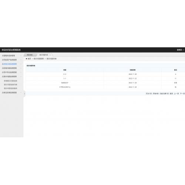
Task: Open the 提示问题信息查询 submenu item
Action: point(10,88)
